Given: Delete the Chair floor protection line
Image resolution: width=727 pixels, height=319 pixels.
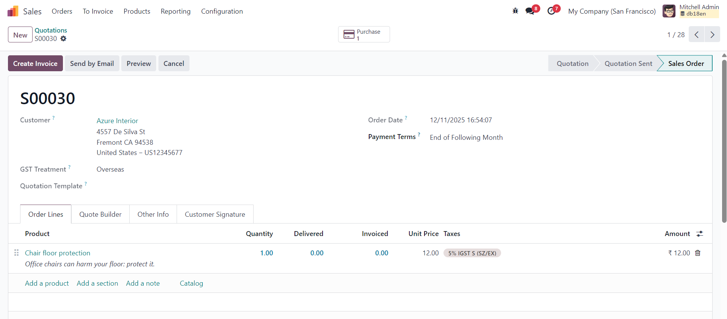Looking at the screenshot, I should (x=697, y=253).
